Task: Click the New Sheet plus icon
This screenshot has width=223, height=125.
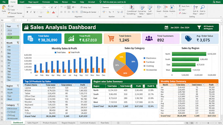Action: (x=118, y=123)
